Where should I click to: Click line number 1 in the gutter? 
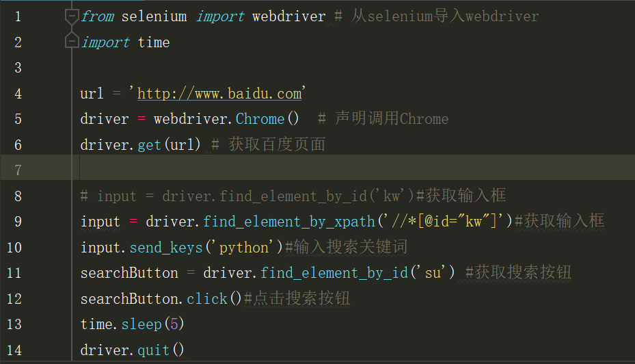click(x=17, y=16)
